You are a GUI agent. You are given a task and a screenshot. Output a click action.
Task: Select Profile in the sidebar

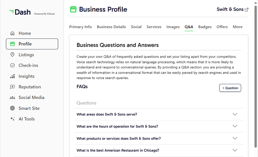32,44
